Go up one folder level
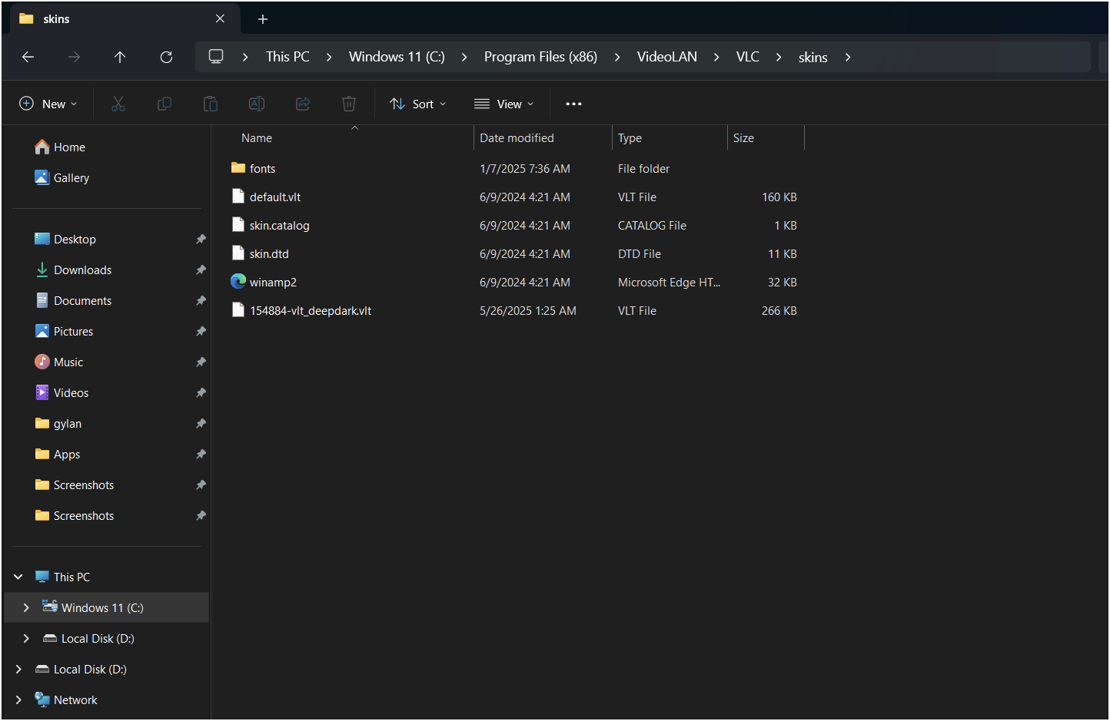 pyautogui.click(x=120, y=57)
